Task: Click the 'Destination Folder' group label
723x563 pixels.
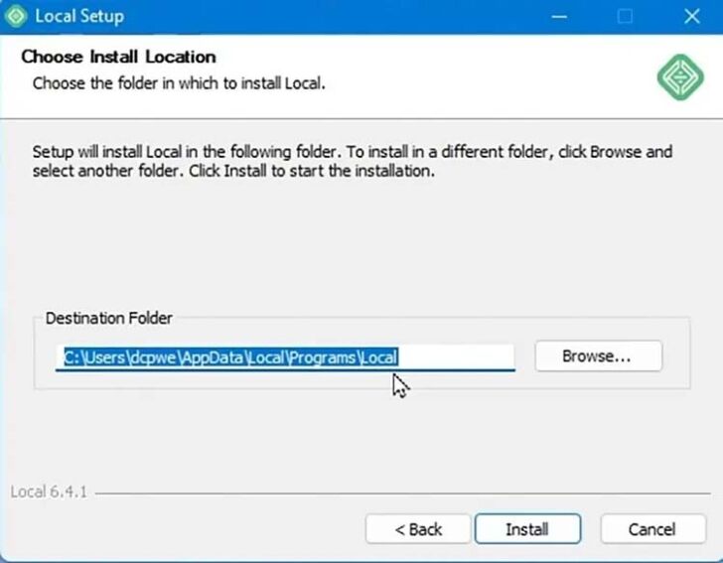Action: 109,318
